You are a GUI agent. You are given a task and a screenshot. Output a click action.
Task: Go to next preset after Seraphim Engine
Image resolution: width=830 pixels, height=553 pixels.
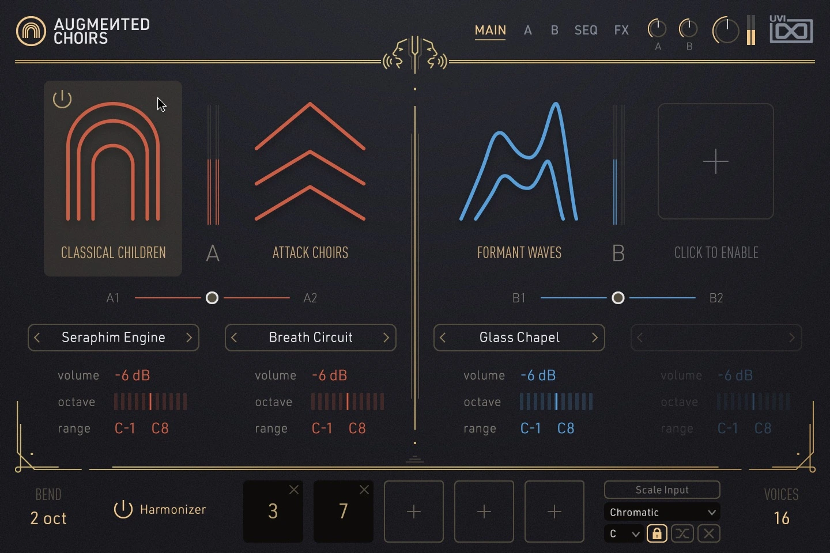[x=189, y=338]
